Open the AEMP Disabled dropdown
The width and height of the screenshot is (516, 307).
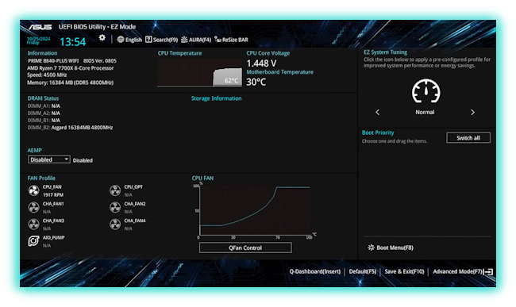tap(48, 159)
